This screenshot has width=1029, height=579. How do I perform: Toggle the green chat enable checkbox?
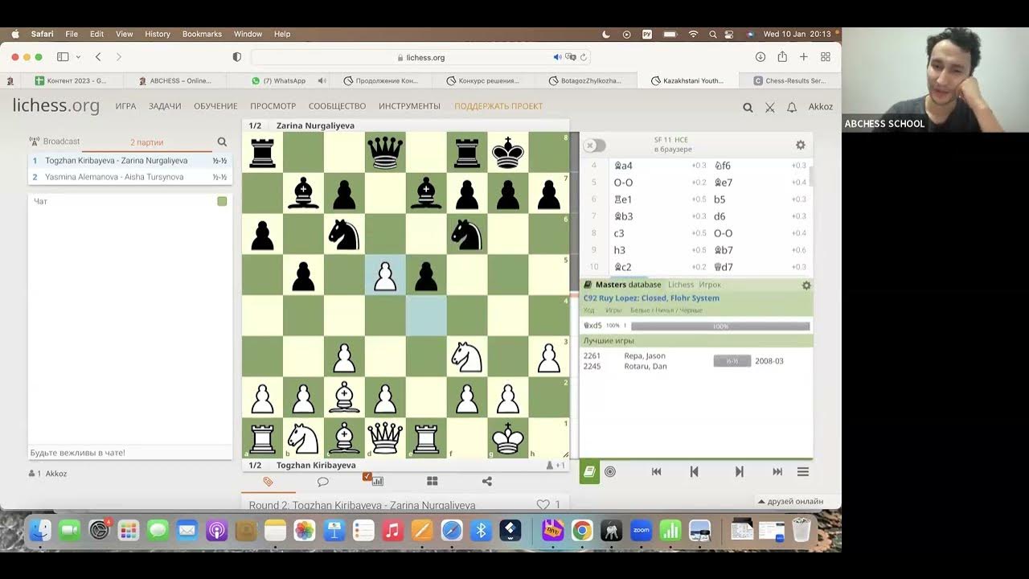coord(222,201)
